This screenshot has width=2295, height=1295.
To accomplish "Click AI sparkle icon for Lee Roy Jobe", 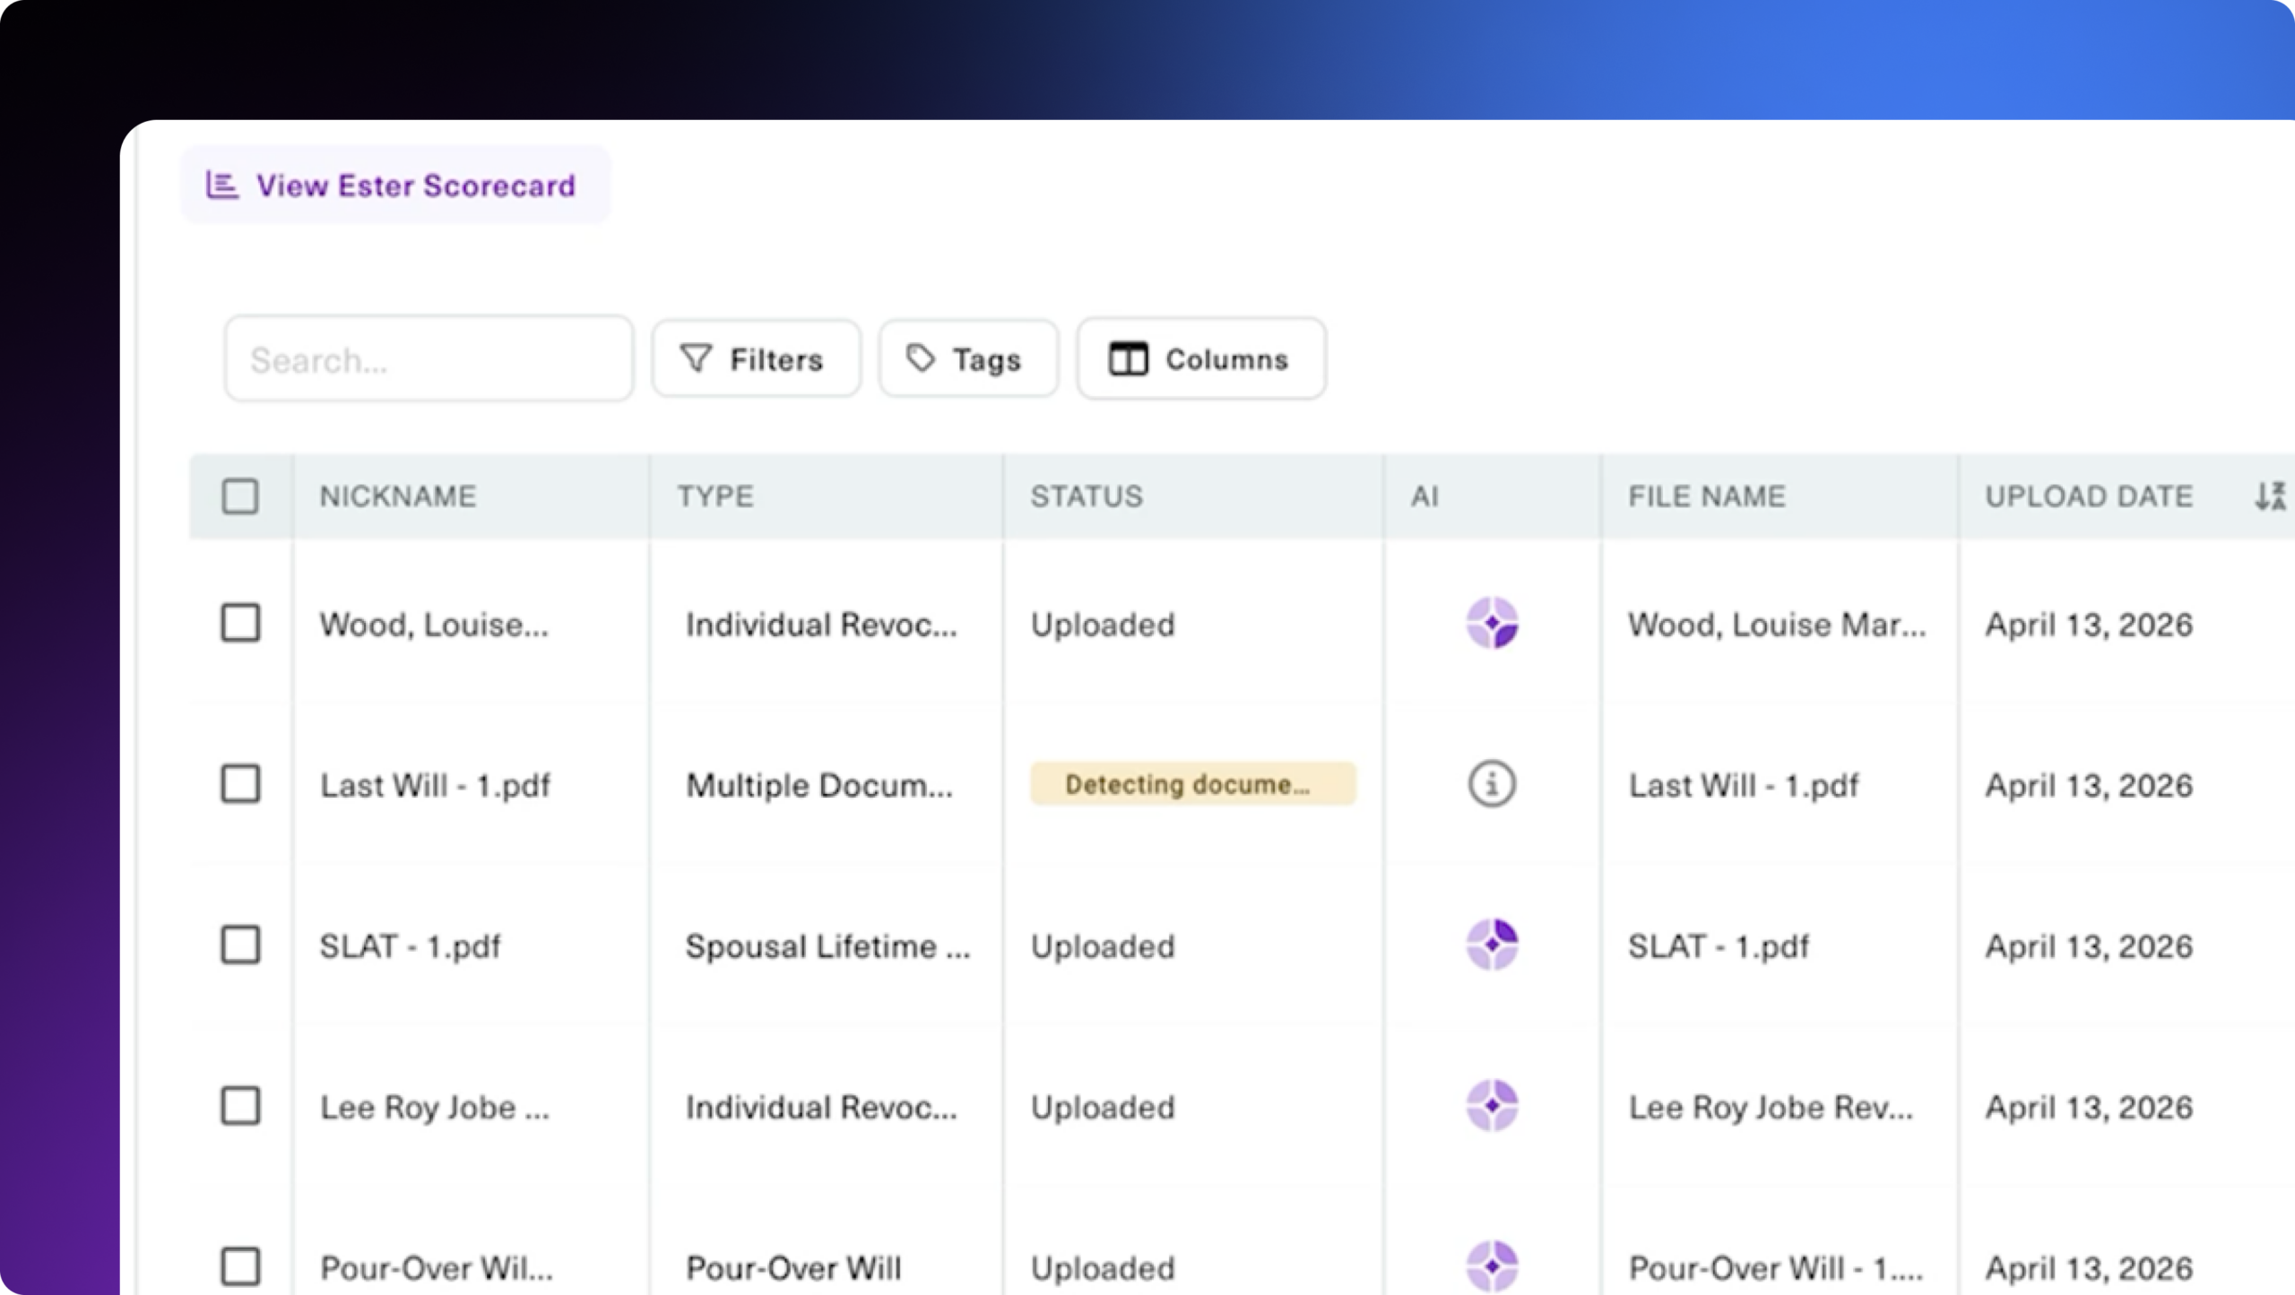I will pyautogui.click(x=1492, y=1105).
